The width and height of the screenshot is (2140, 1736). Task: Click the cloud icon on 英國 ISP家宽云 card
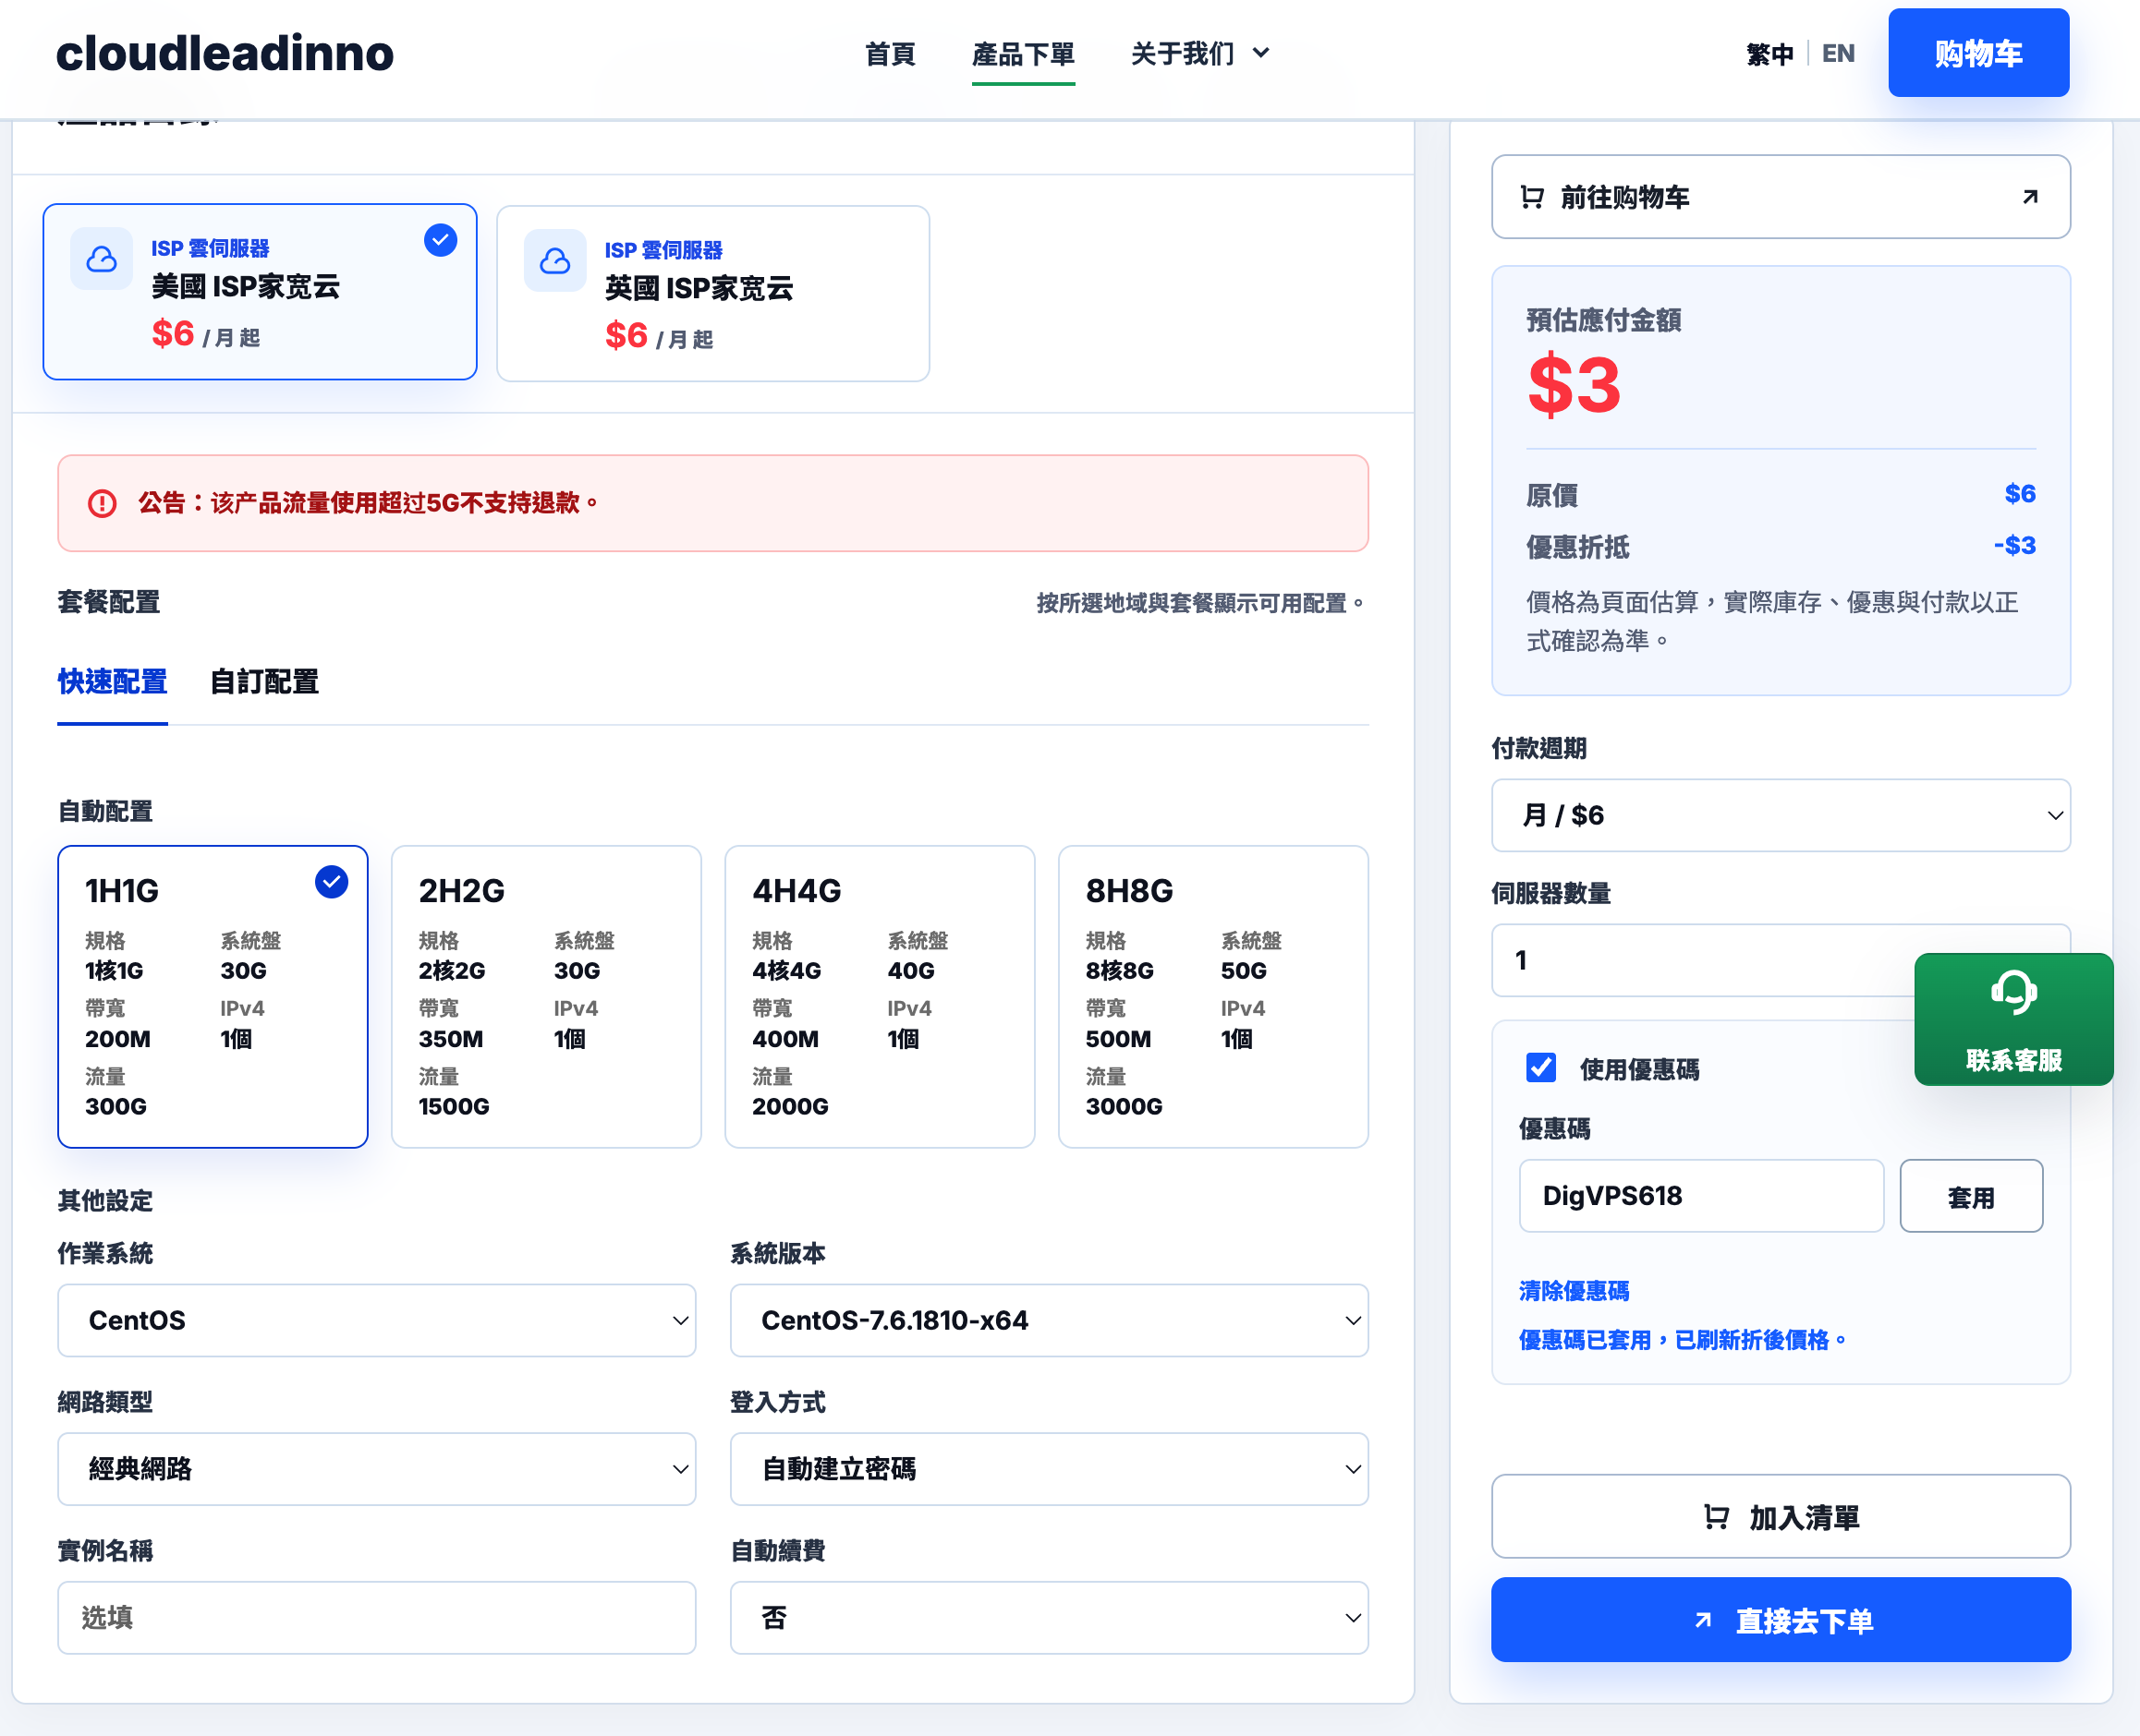(554, 261)
